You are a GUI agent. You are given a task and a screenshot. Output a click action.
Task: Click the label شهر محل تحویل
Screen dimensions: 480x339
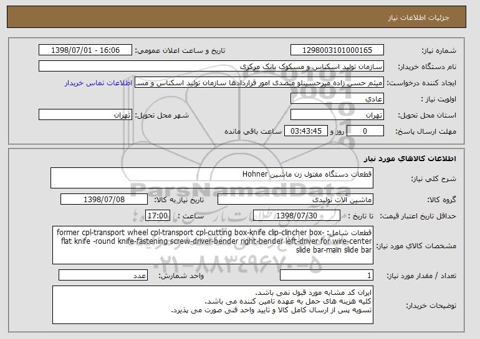click(162, 115)
